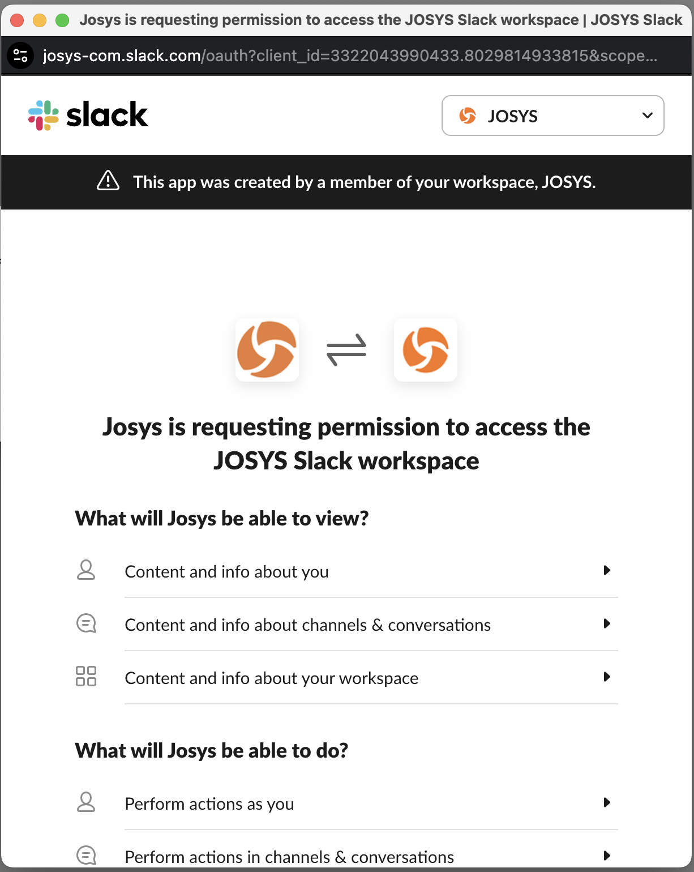Image resolution: width=694 pixels, height=872 pixels.
Task: Expand 'Content and info about your workspace' arrow
Action: tap(607, 677)
